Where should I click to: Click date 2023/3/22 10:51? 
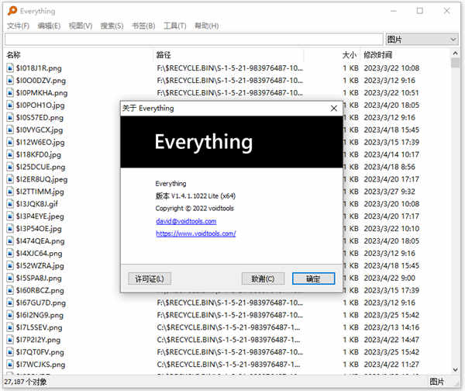pyautogui.click(x=391, y=93)
